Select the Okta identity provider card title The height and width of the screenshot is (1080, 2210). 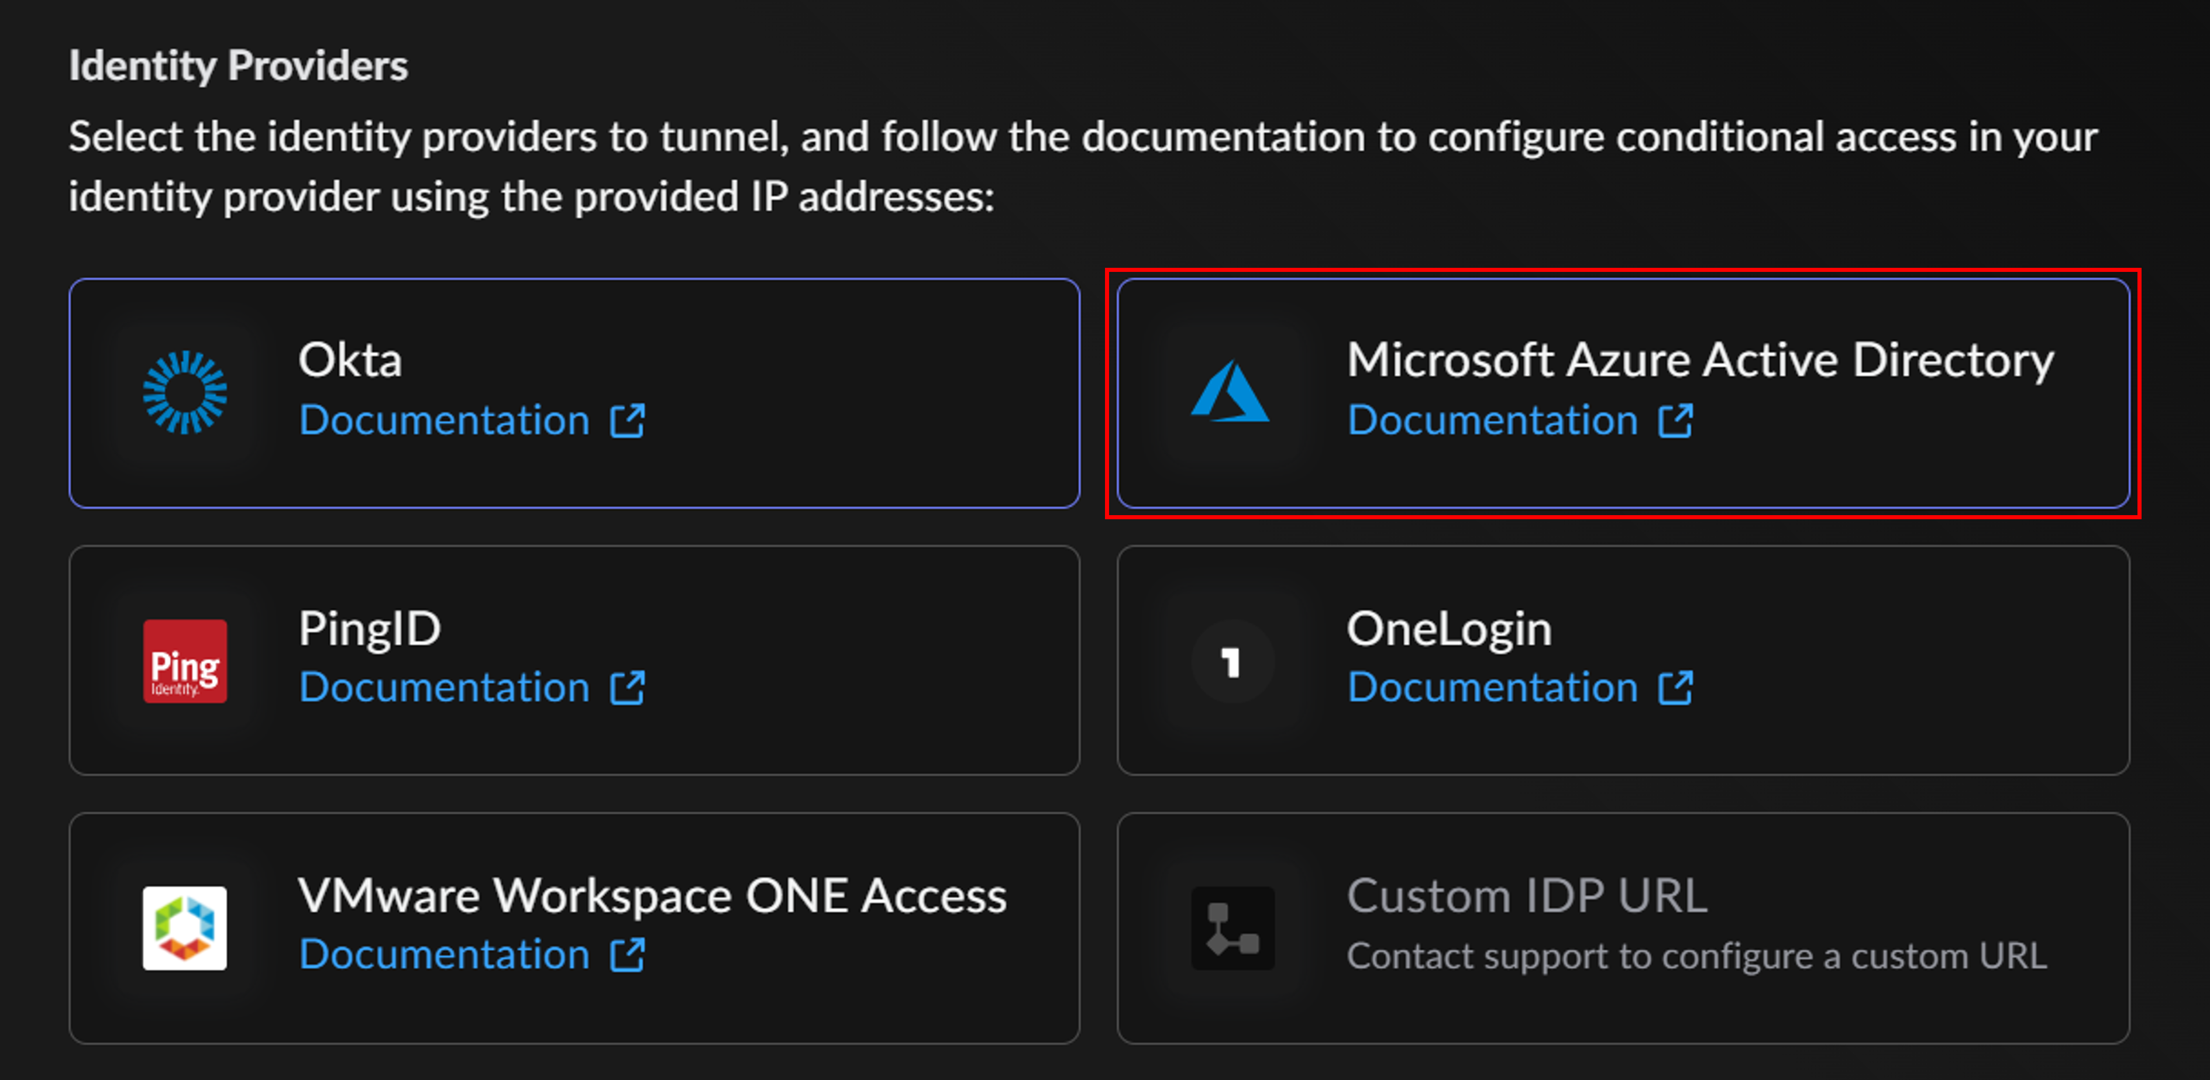pos(350,360)
